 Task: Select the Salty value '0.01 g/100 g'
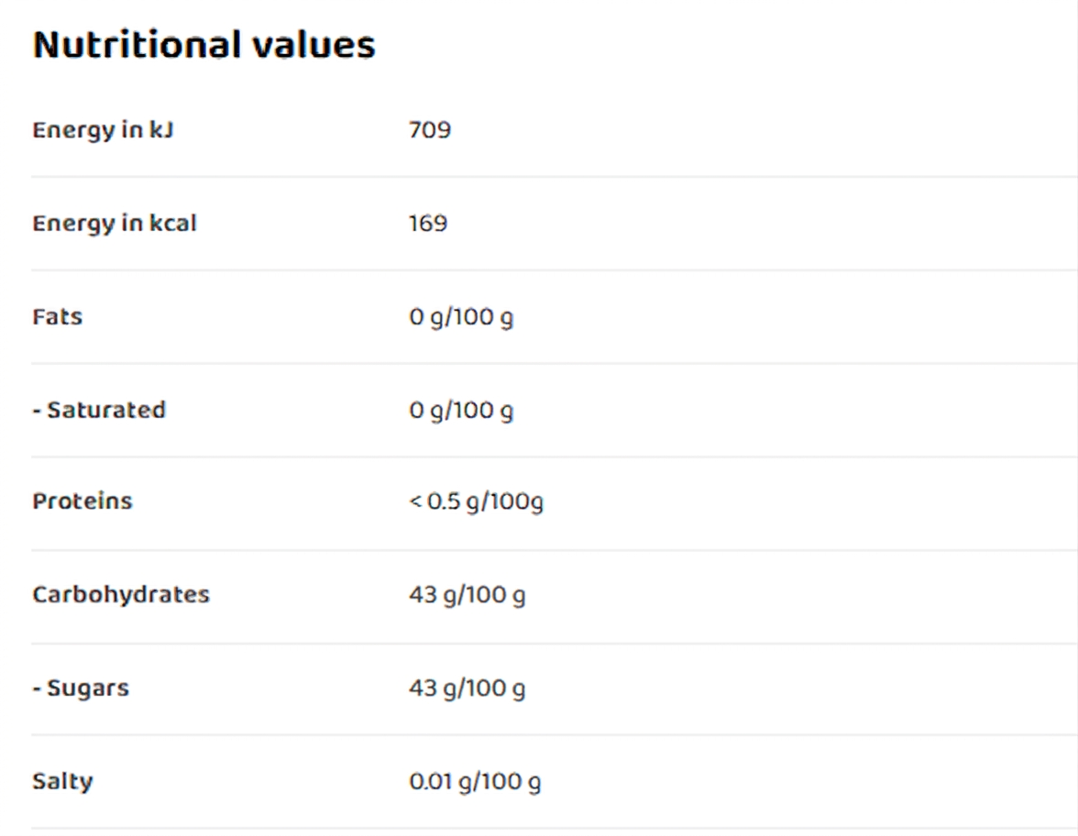tap(475, 783)
